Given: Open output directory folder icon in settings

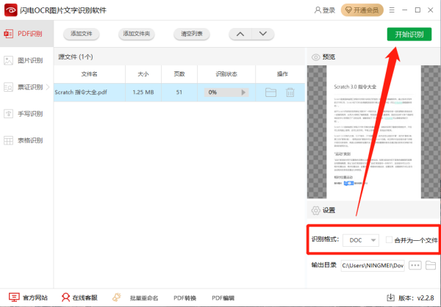Looking at the screenshot, I should click(x=431, y=265).
